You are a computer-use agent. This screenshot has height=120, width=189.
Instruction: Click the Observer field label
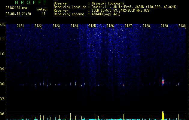click(61, 3)
